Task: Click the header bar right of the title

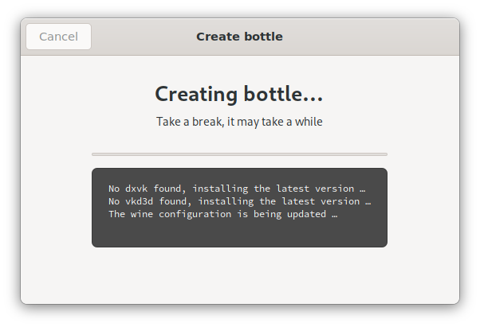Action: tap(367, 37)
